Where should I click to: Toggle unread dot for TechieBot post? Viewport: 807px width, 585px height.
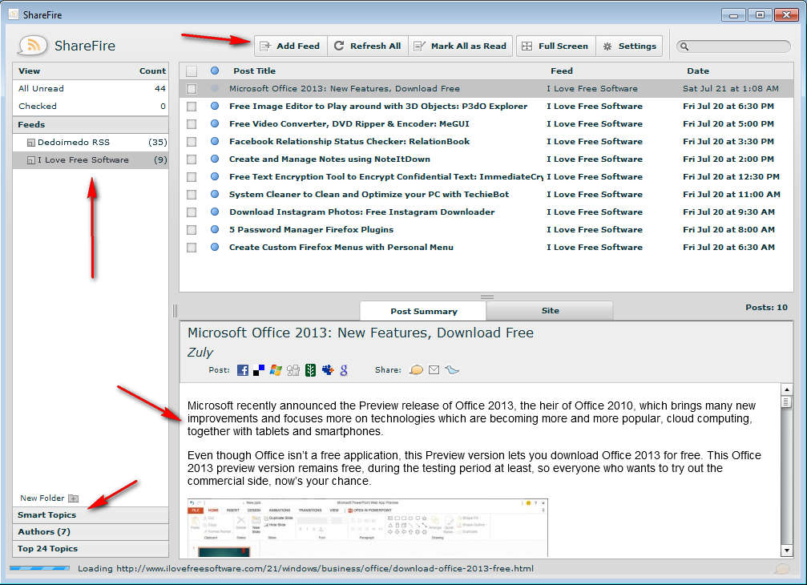[x=215, y=194]
